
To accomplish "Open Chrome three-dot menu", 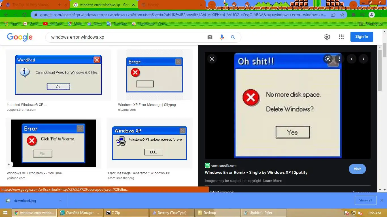I will click(381, 15).
